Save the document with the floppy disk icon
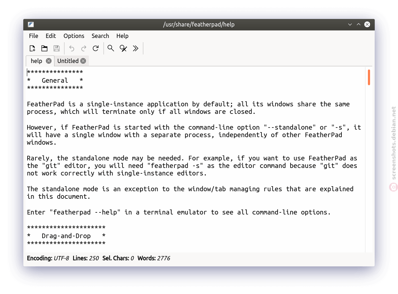The height and width of the screenshot is (294, 398). click(57, 48)
